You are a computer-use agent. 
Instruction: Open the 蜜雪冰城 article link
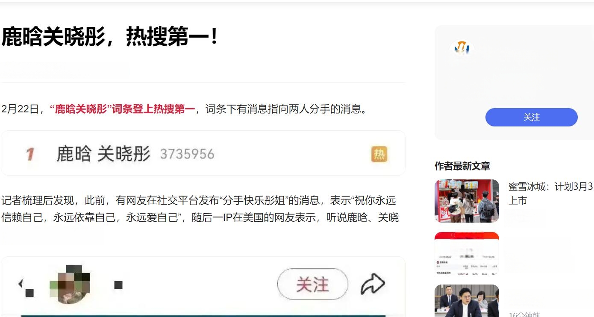(x=551, y=194)
